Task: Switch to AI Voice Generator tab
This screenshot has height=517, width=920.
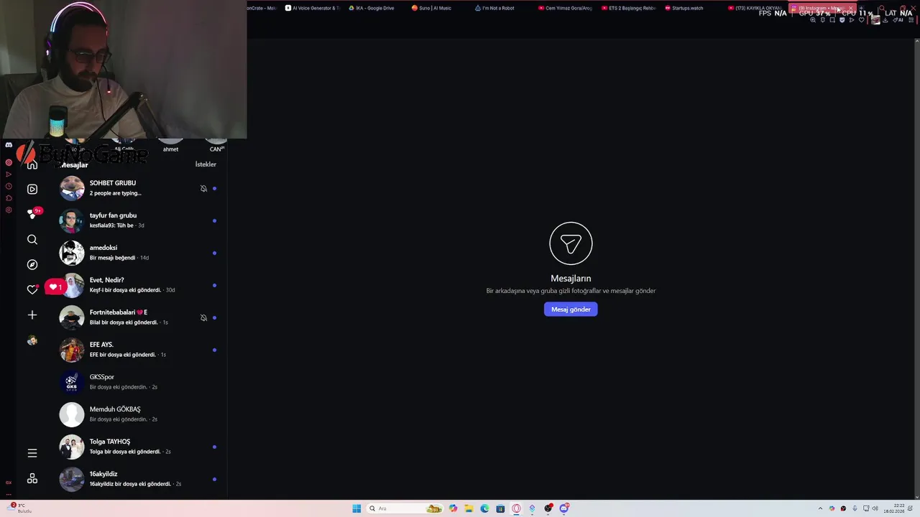Action: (x=313, y=8)
